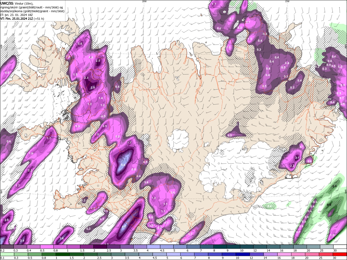Screen dimensions: 347x260
Task: Pick the snow legend swatch between 25 and 30
Action: (327, 247)
